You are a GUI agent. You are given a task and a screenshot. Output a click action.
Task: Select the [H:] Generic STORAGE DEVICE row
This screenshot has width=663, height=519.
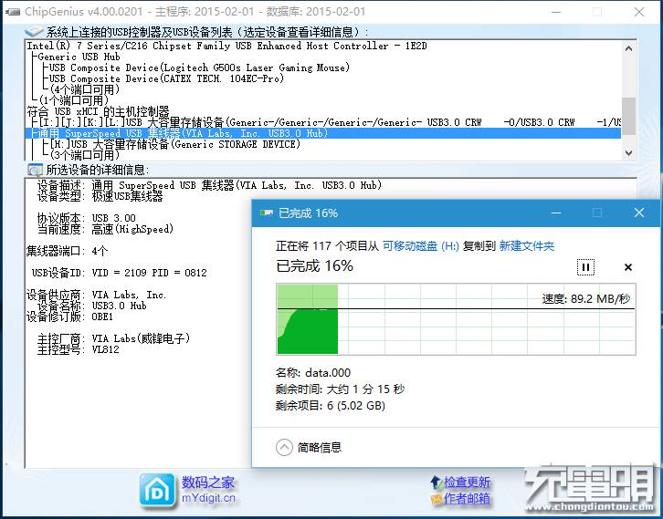[x=174, y=144]
